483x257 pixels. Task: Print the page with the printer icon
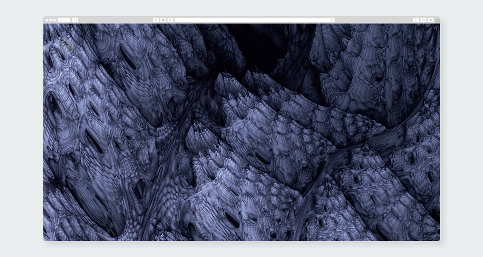[x=156, y=20]
